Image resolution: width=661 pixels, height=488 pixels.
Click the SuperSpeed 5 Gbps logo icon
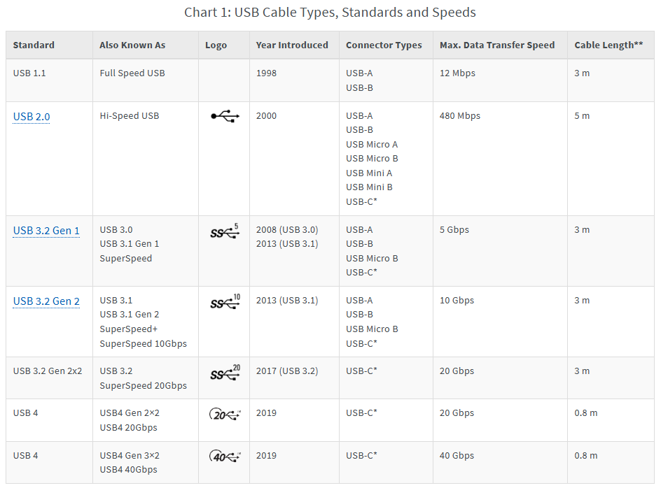tap(225, 231)
